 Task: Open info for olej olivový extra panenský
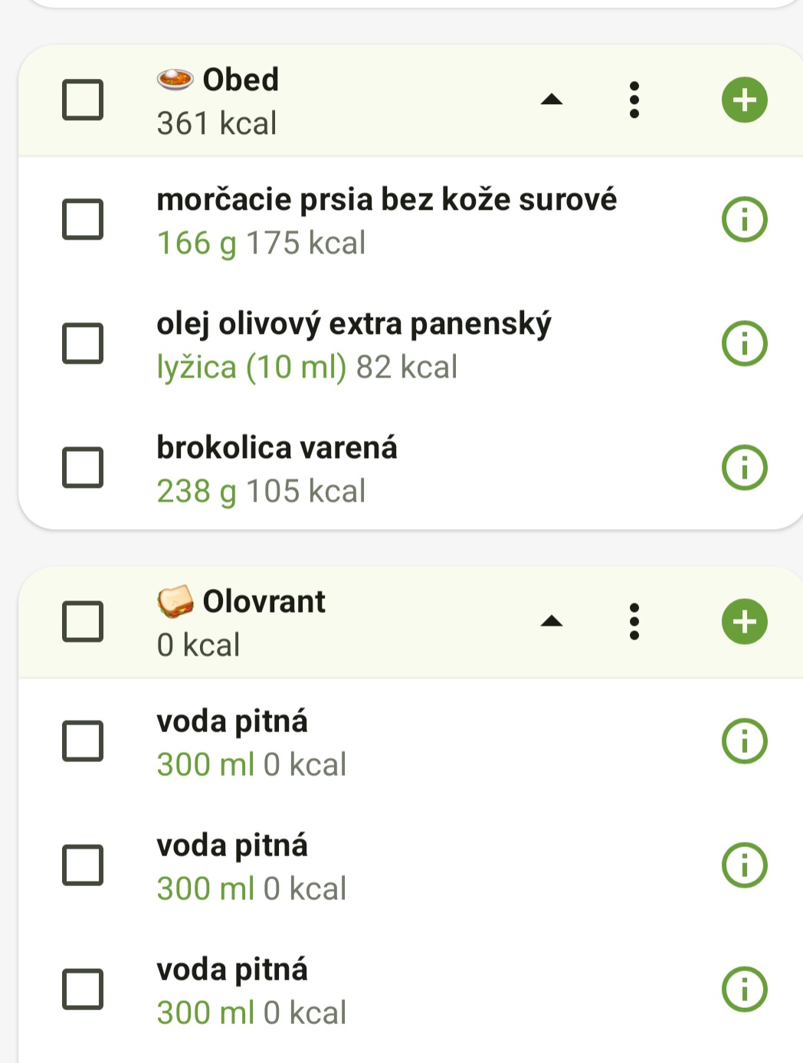[744, 344]
